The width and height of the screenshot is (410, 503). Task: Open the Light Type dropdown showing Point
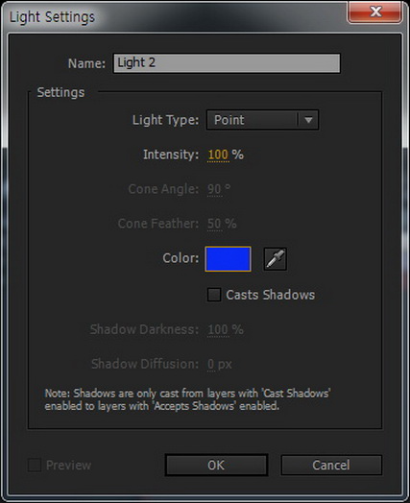tap(262, 120)
